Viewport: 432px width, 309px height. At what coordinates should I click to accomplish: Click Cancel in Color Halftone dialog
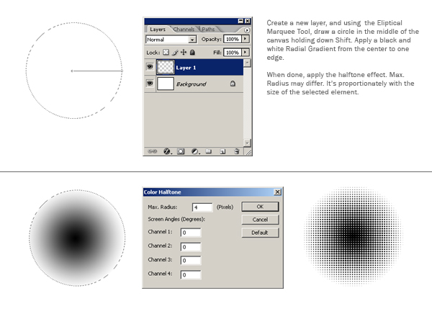click(x=260, y=220)
